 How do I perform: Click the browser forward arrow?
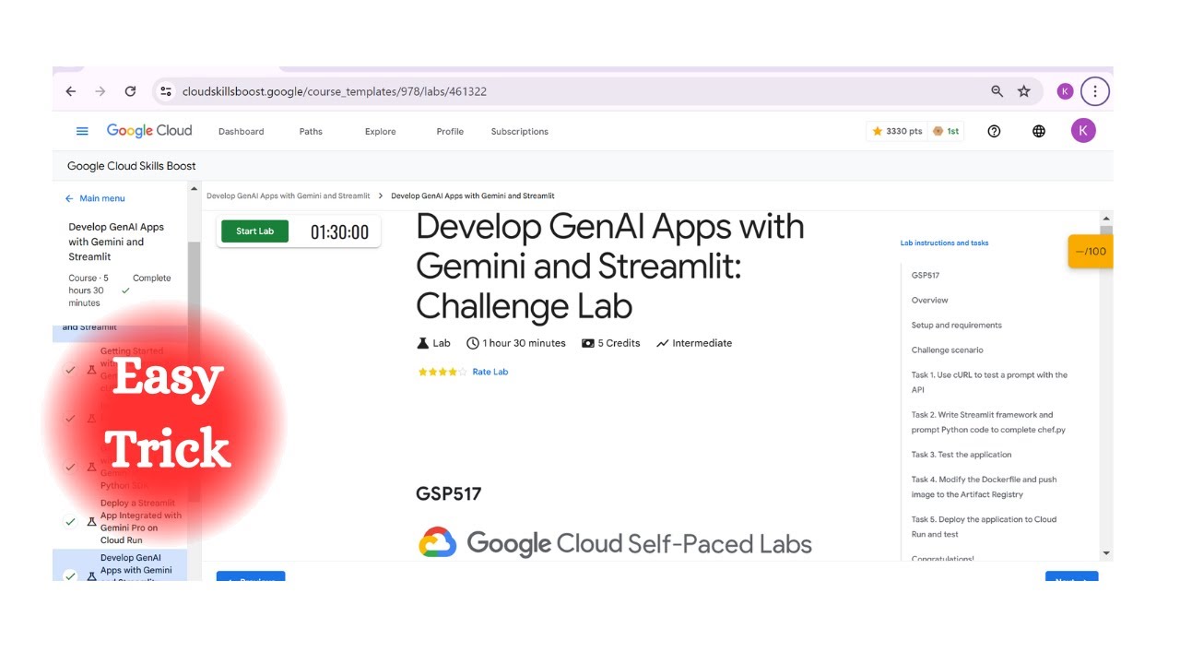coord(100,91)
